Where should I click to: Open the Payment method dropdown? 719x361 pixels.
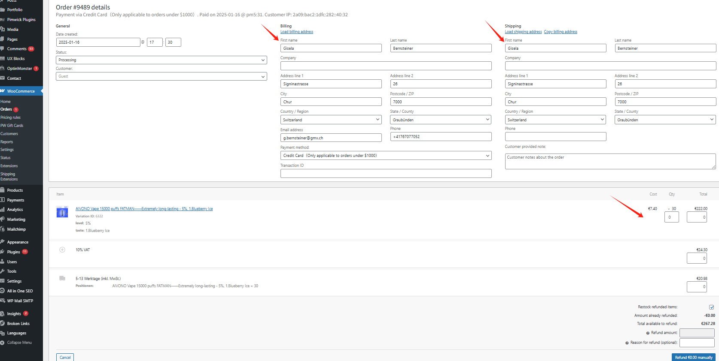coord(386,156)
